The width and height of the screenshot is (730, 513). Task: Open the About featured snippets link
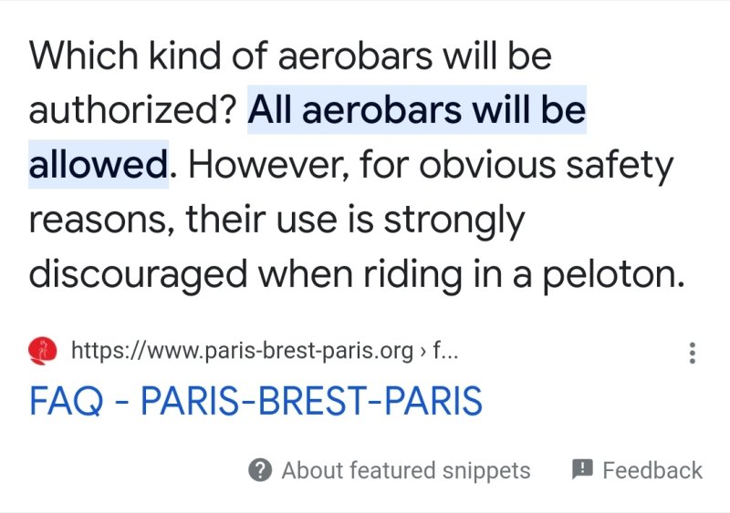405,470
